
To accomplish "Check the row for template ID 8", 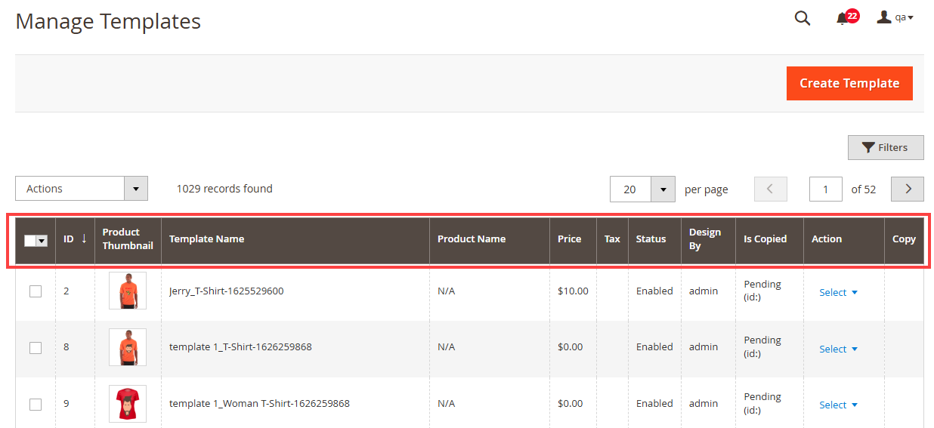I will (x=36, y=348).
